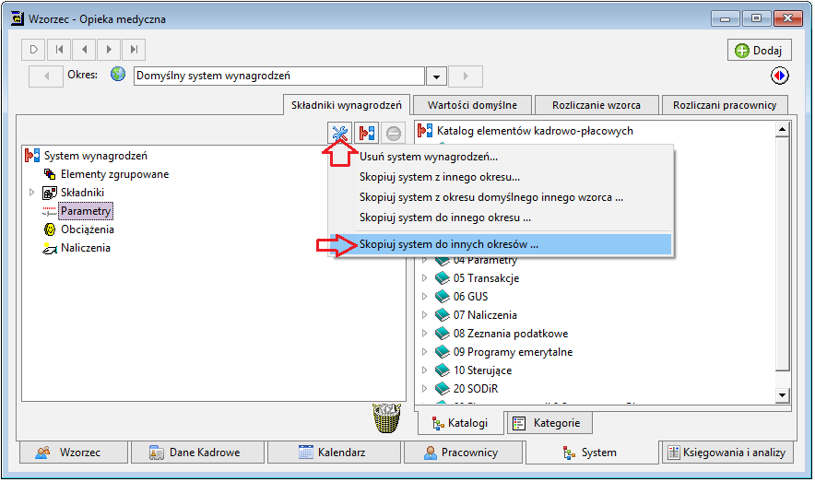Jump to last record button
Screen dimensions: 815x482
[x=134, y=50]
